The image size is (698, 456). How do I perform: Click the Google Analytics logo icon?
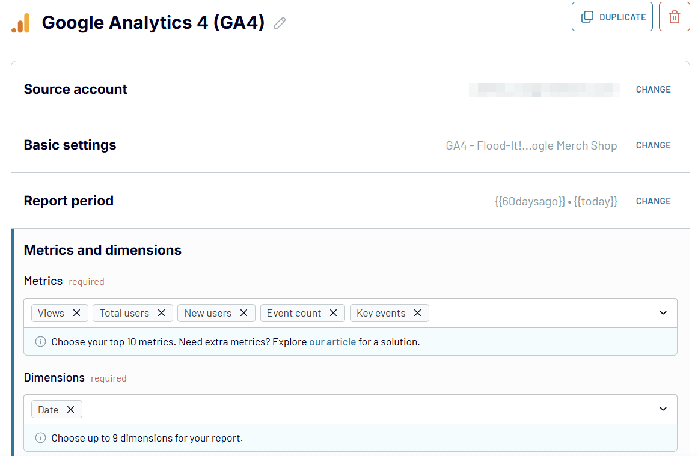(x=20, y=23)
